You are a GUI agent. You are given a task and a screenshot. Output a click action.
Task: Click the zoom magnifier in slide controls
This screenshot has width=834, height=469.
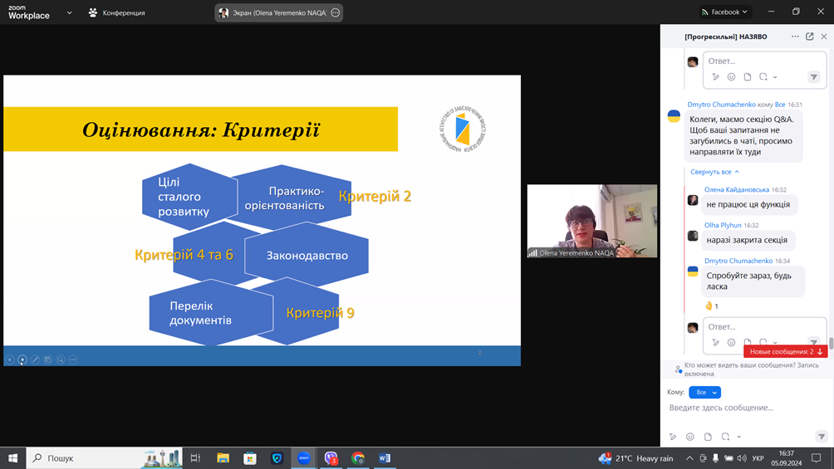click(61, 359)
